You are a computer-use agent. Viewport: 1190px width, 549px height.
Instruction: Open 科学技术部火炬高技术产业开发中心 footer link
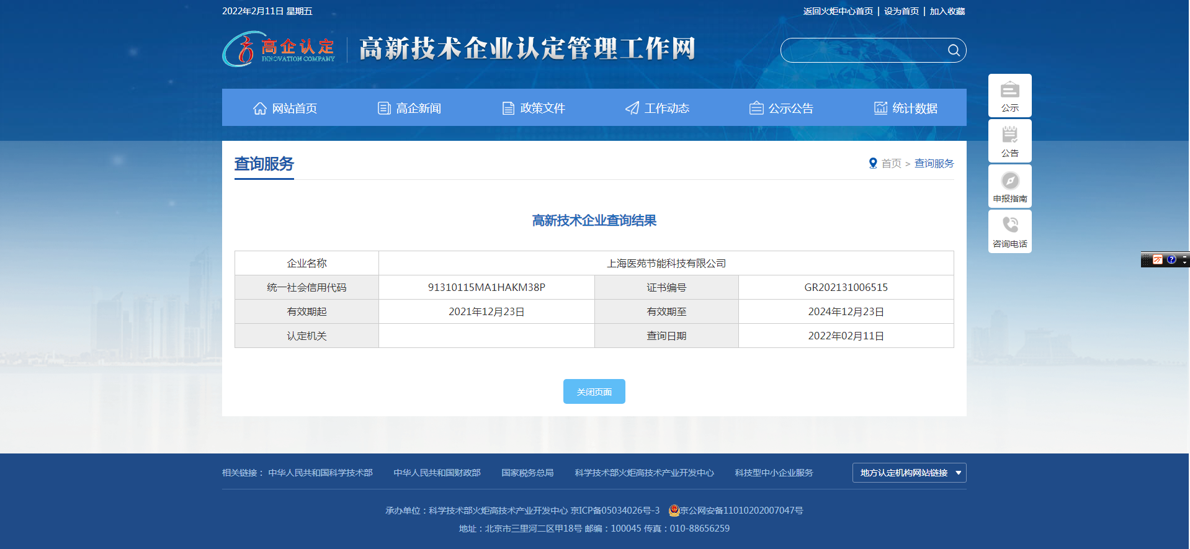pos(644,473)
